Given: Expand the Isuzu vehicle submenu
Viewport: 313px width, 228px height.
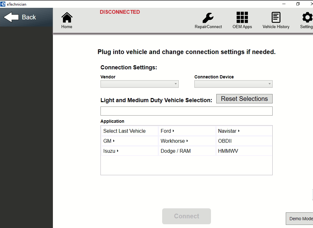Looking at the screenshot, I should [x=110, y=151].
